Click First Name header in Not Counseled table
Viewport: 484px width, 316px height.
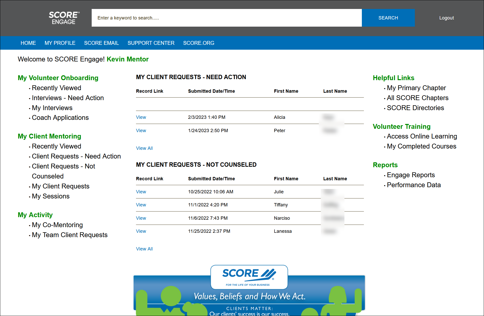point(286,179)
